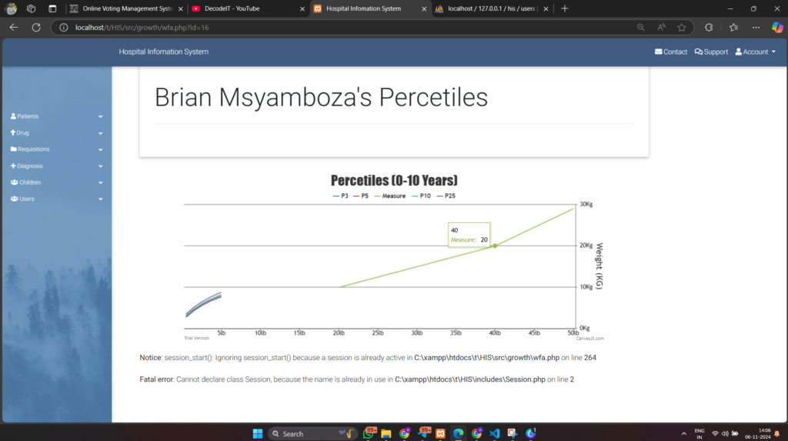Viewport: 788px width, 441px height.
Task: Expand the Diagnosis sidebar menu
Action: click(56, 166)
